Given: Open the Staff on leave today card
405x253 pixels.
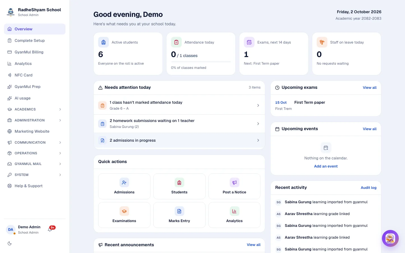Looking at the screenshot, I should (346, 54).
